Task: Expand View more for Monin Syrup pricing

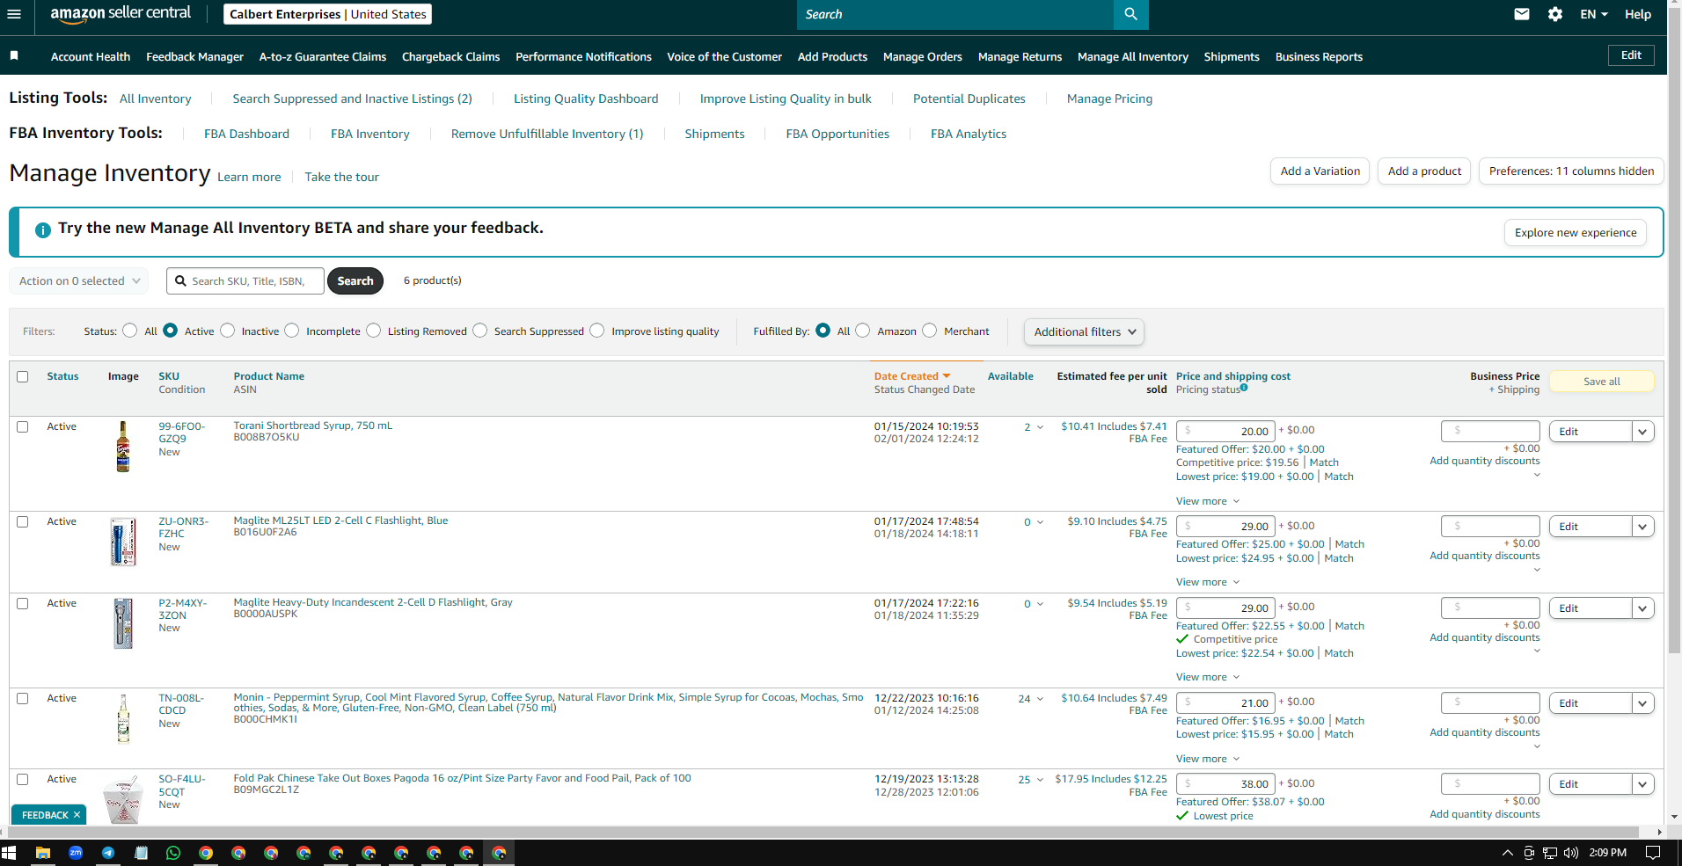Action: coord(1208,759)
